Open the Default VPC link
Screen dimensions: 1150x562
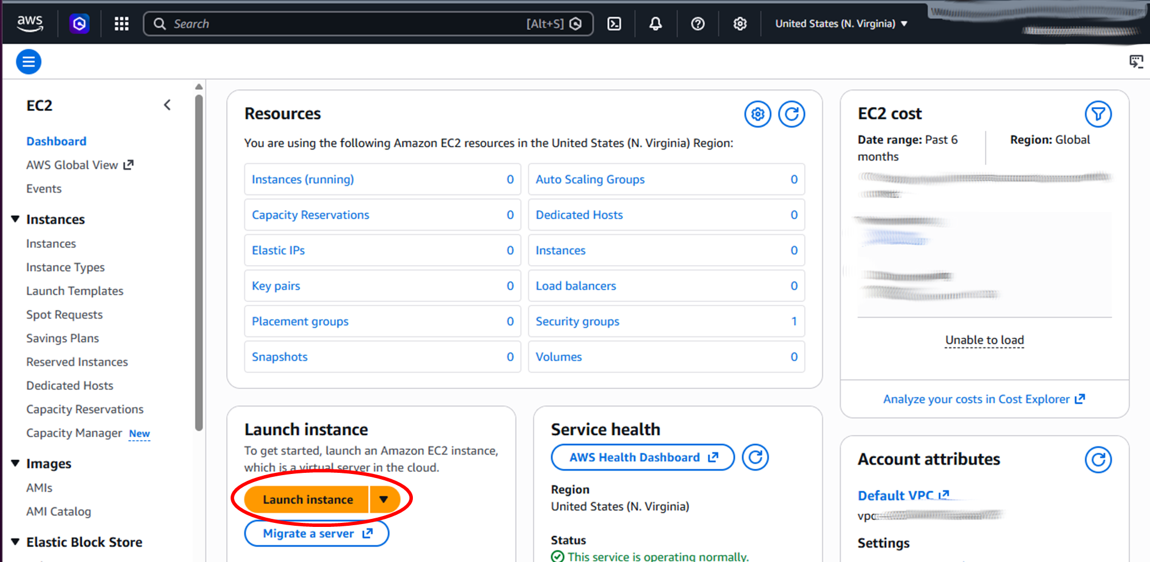point(903,495)
